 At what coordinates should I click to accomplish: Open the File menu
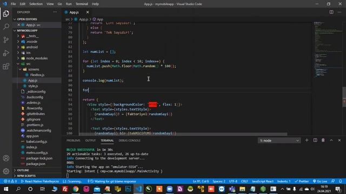(x=13, y=4)
